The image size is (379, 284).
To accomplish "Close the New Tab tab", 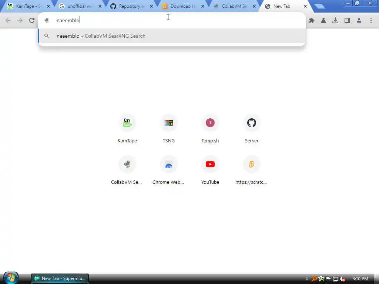I will (x=305, y=7).
